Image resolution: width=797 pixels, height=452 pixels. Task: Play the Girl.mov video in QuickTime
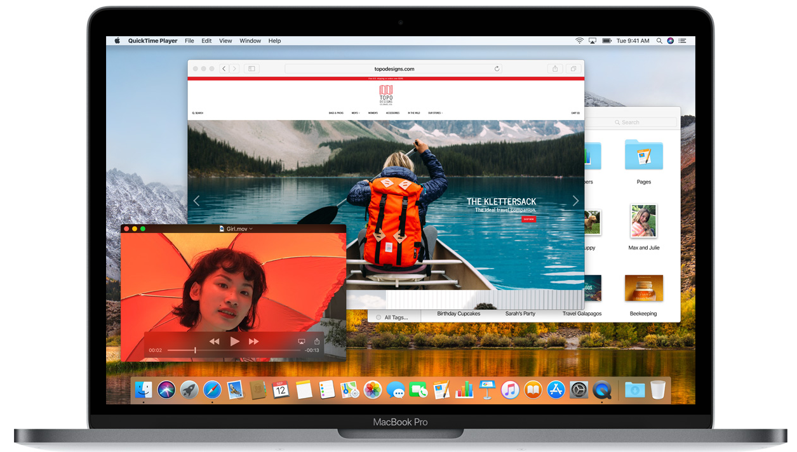pyautogui.click(x=234, y=342)
